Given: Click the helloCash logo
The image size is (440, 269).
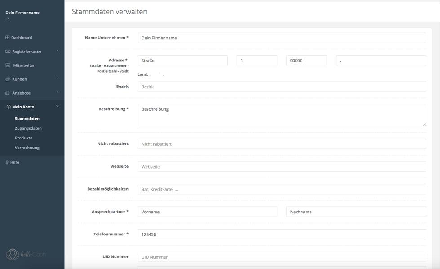Looking at the screenshot, I should (x=26, y=255).
